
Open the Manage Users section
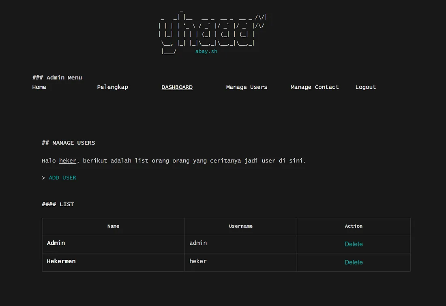coord(247,87)
